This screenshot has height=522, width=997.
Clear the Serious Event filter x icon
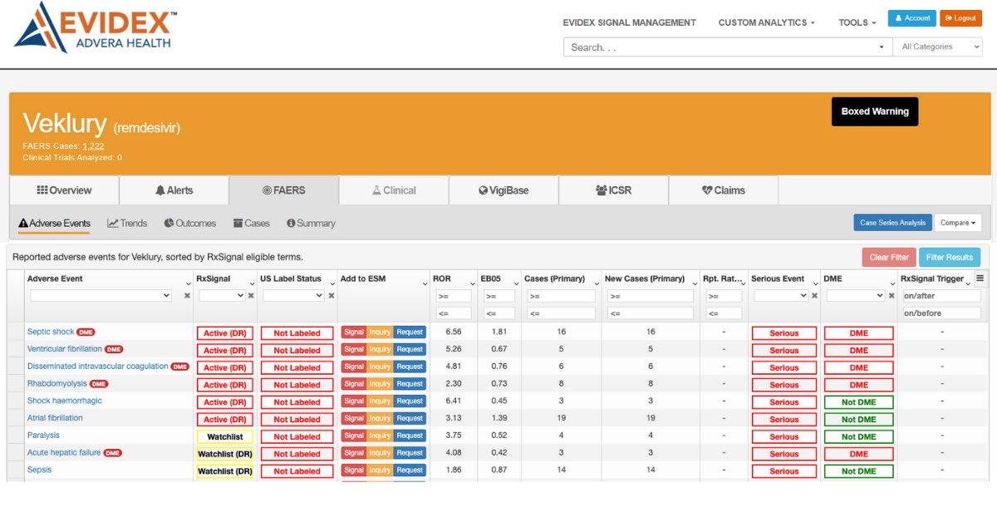coord(814,296)
